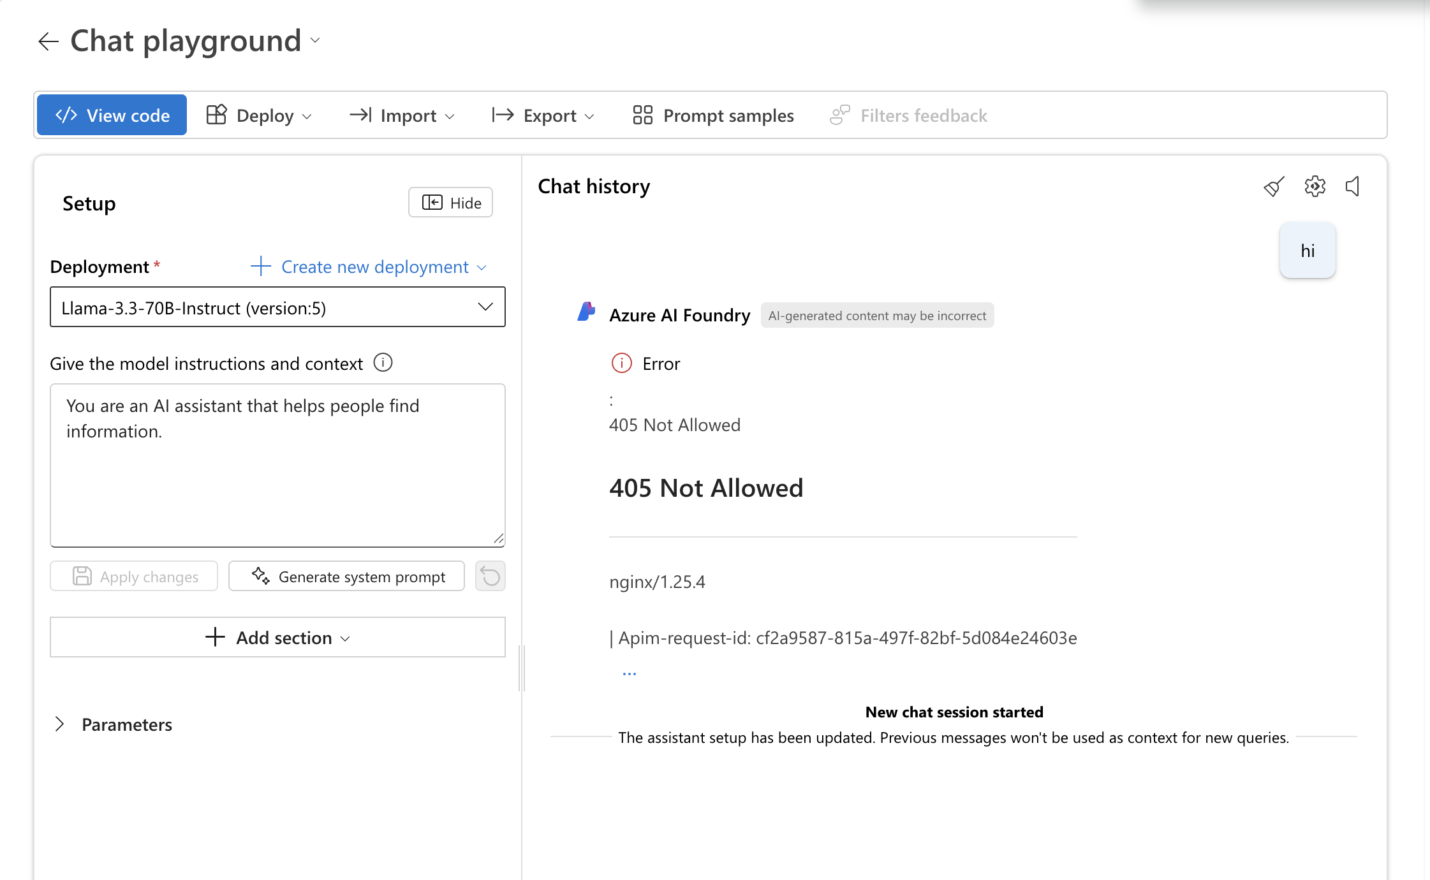
Task: Toggle the speaker audio icon
Action: click(1353, 187)
